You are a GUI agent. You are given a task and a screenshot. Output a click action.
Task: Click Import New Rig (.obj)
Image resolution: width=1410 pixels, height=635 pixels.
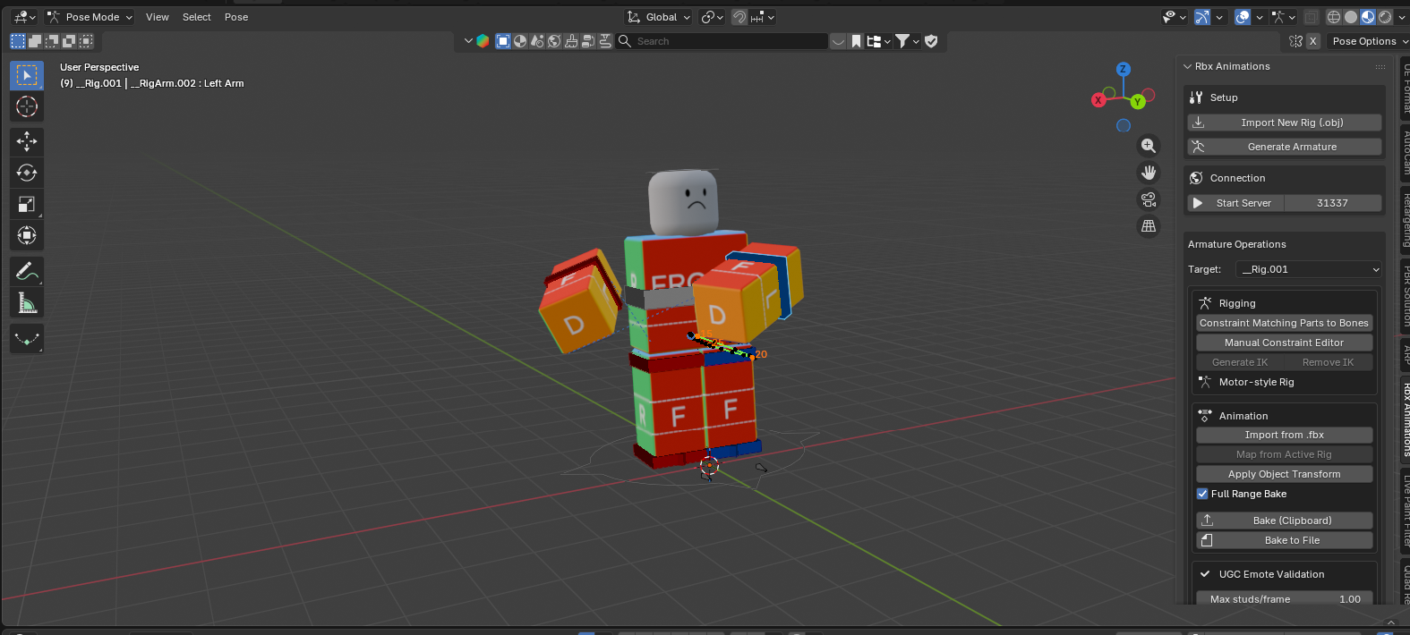1285,123
